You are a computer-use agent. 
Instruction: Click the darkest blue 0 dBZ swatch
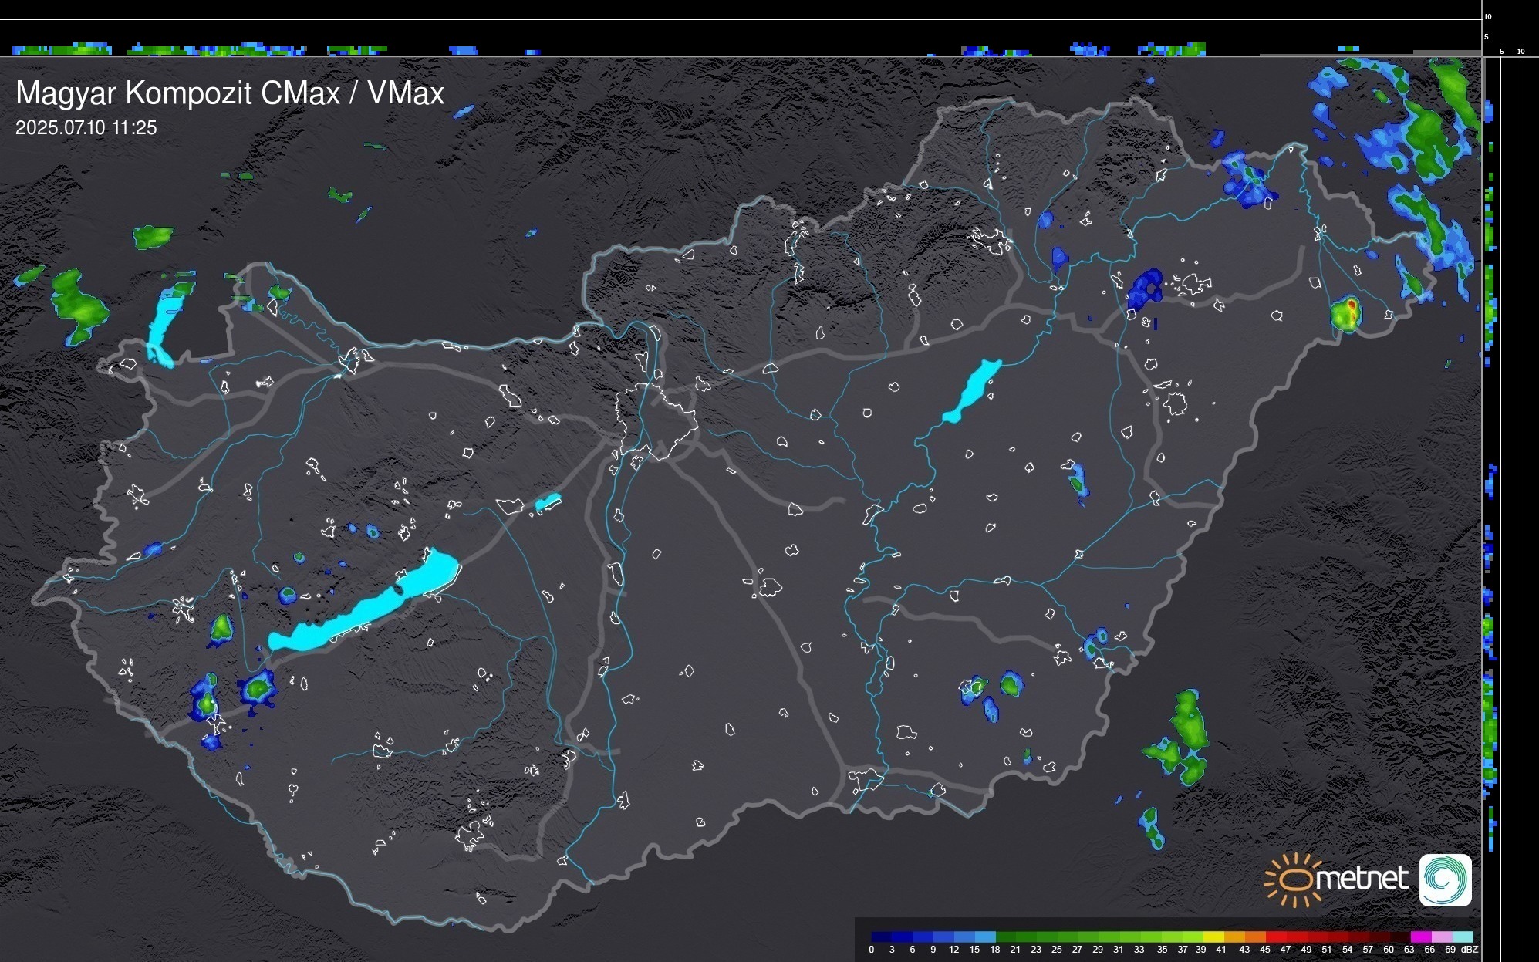[882, 937]
